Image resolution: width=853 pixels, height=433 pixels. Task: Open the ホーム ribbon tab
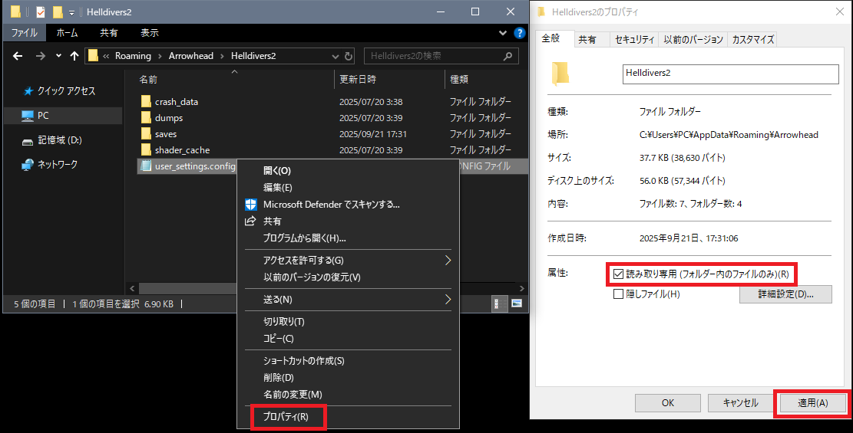click(67, 33)
